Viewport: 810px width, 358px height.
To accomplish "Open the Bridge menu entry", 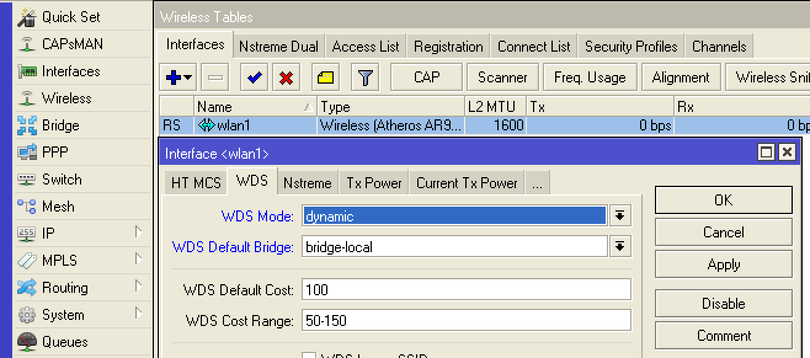I will [82, 125].
